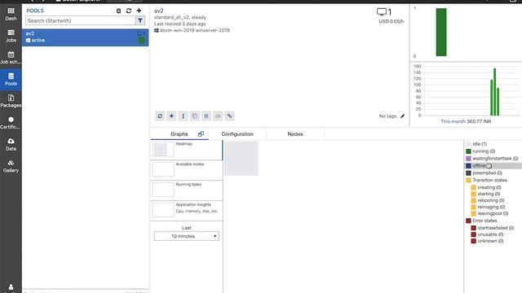Switch to the Nodes tab

click(x=295, y=133)
